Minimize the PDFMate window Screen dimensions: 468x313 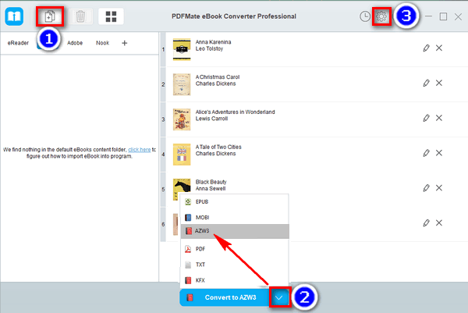point(428,16)
